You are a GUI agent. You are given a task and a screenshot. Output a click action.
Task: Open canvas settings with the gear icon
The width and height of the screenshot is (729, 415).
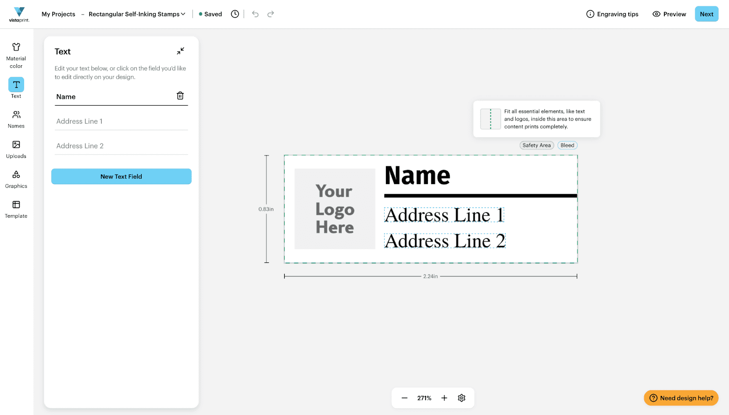[461, 398]
